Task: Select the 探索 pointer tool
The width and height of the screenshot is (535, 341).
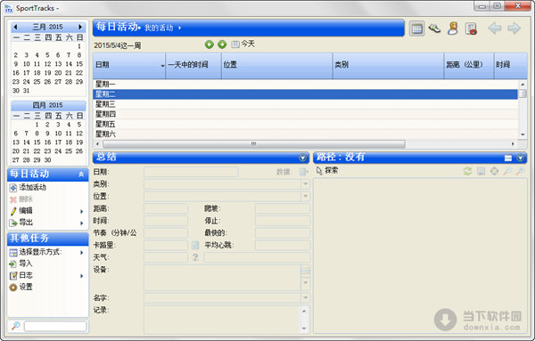Action: [x=327, y=170]
